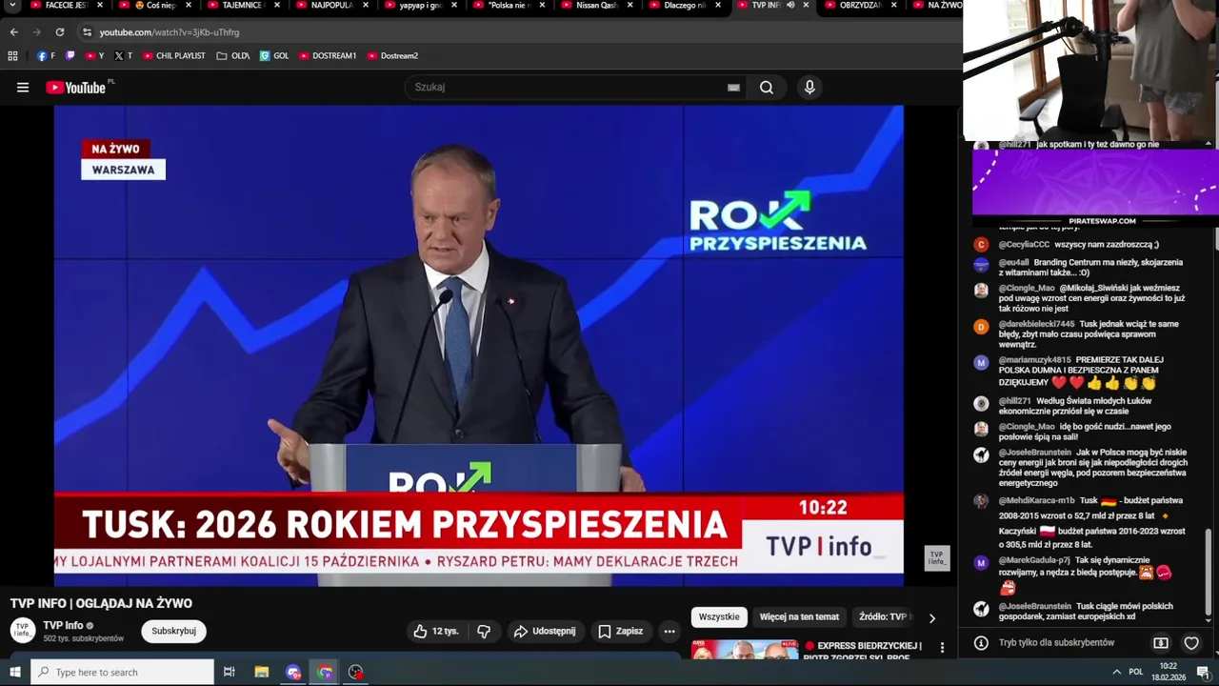Open the Windows Start menu
Image resolution: width=1219 pixels, height=686 pixels.
pyautogui.click(x=13, y=673)
